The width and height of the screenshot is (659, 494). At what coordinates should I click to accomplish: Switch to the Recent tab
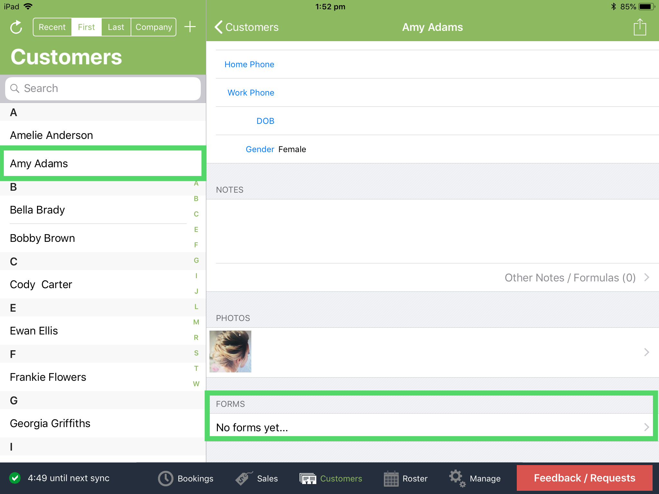52,27
